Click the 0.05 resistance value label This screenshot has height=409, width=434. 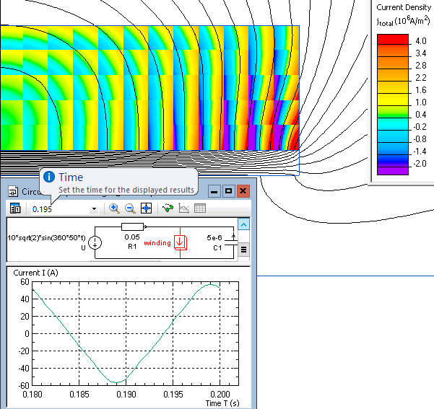point(132,237)
